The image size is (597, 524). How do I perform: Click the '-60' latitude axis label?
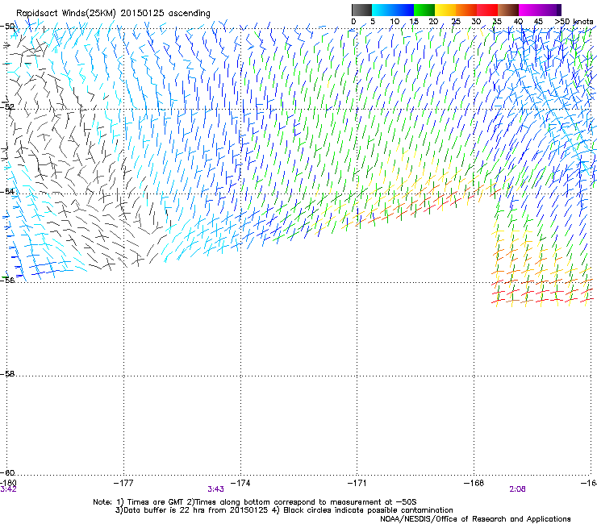click(x=7, y=472)
